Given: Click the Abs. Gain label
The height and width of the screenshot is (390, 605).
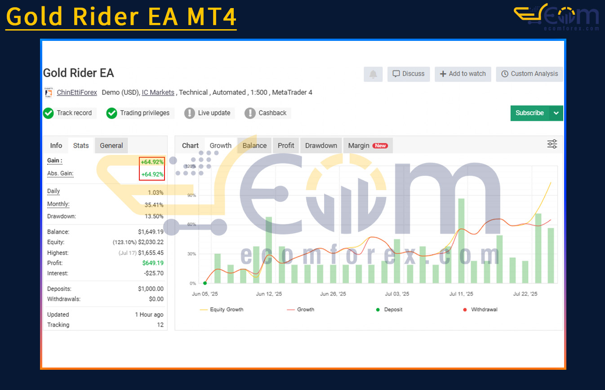Looking at the screenshot, I should (60, 173).
